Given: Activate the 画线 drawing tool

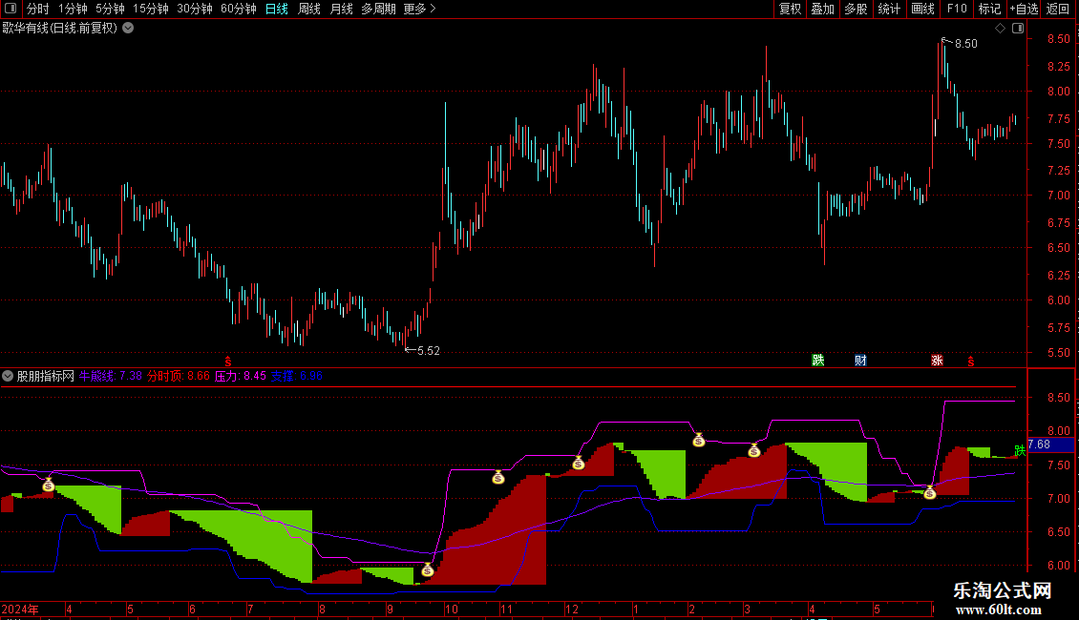Looking at the screenshot, I should coord(922,9).
